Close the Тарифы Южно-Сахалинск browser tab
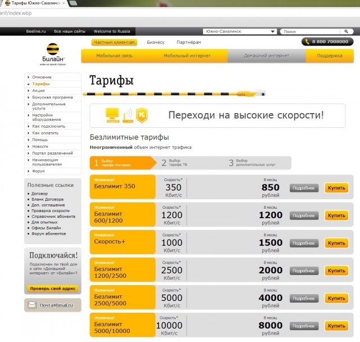 coord(64,3)
